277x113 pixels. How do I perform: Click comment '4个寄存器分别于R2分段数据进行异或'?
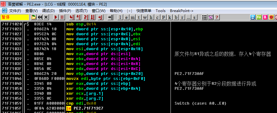point(215,84)
